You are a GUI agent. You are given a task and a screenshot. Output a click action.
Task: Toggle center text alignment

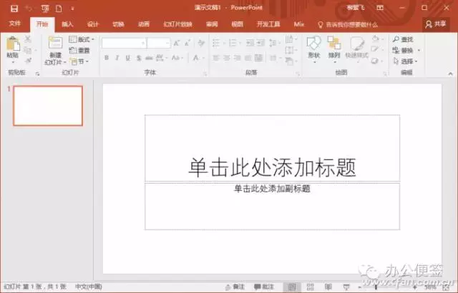coord(227,58)
